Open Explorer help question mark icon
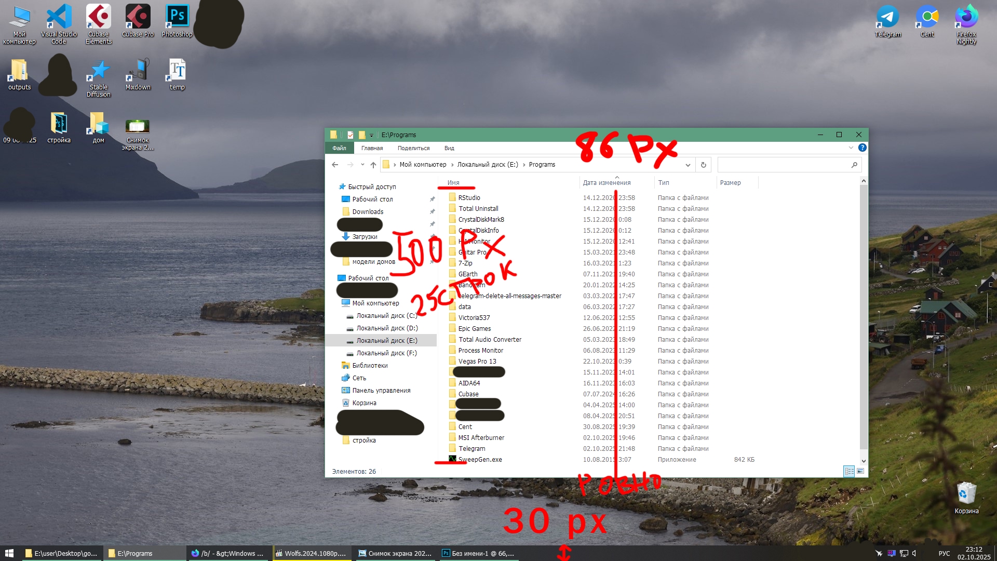997x561 pixels. tap(862, 148)
